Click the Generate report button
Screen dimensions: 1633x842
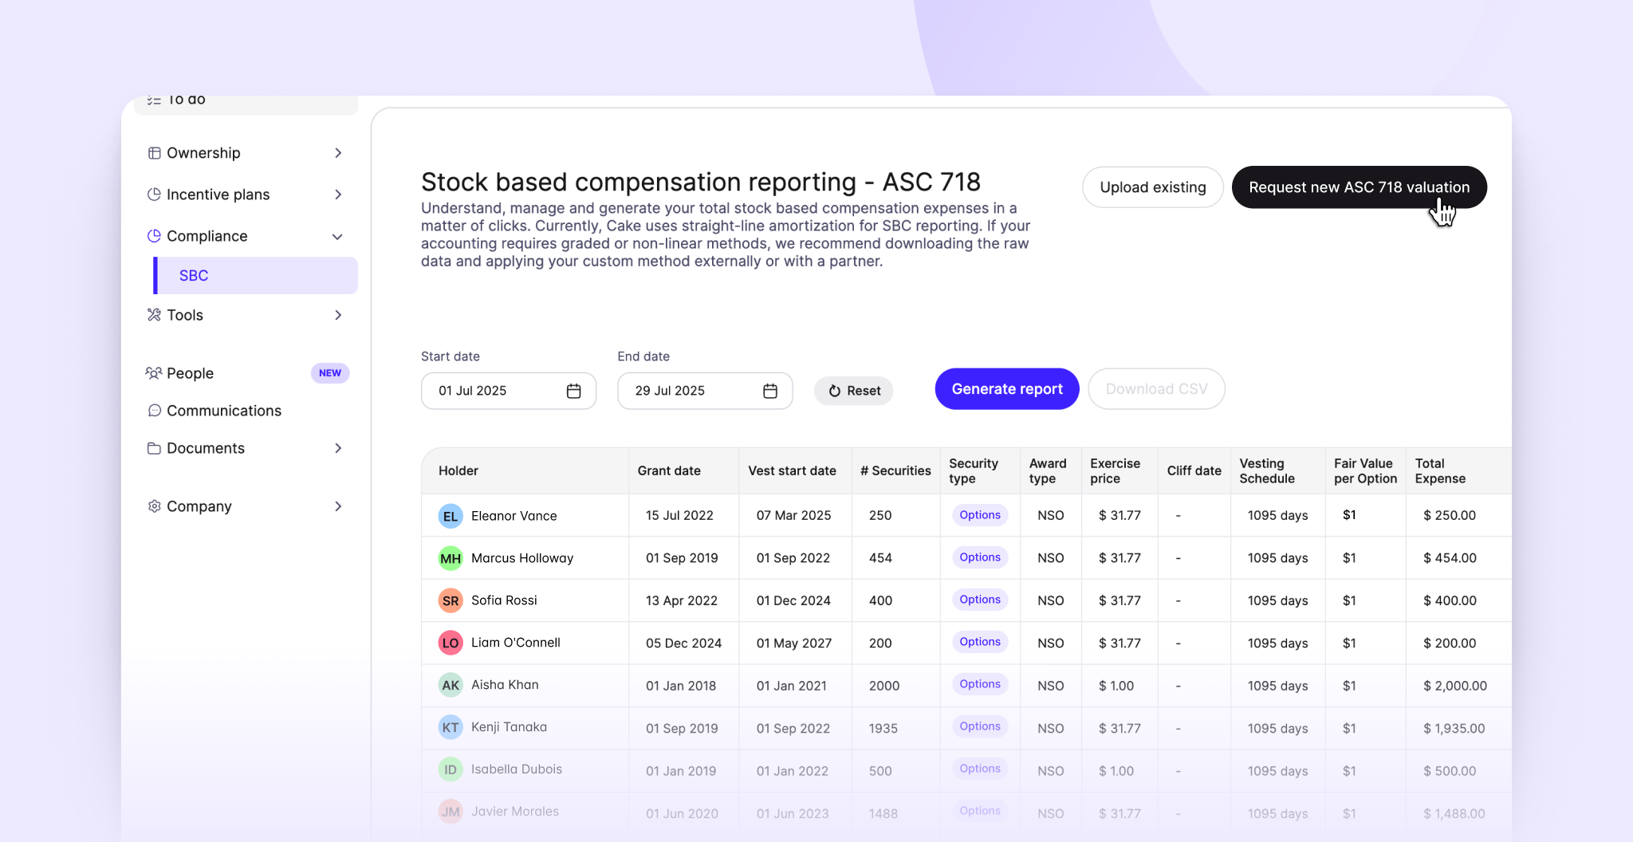(1007, 389)
